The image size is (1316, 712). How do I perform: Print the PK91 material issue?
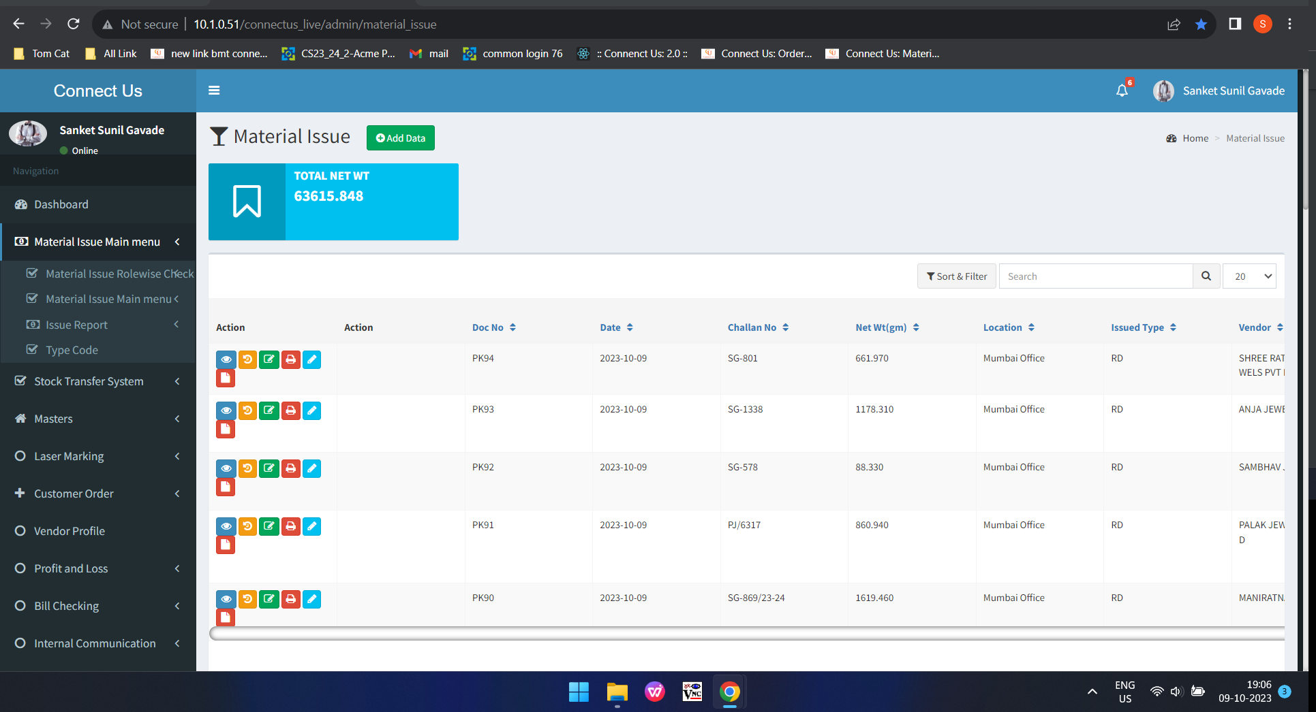pos(291,526)
